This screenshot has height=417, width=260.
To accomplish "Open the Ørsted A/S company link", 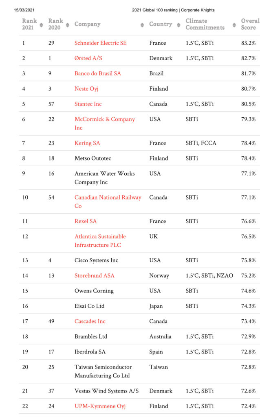I will (88, 58).
